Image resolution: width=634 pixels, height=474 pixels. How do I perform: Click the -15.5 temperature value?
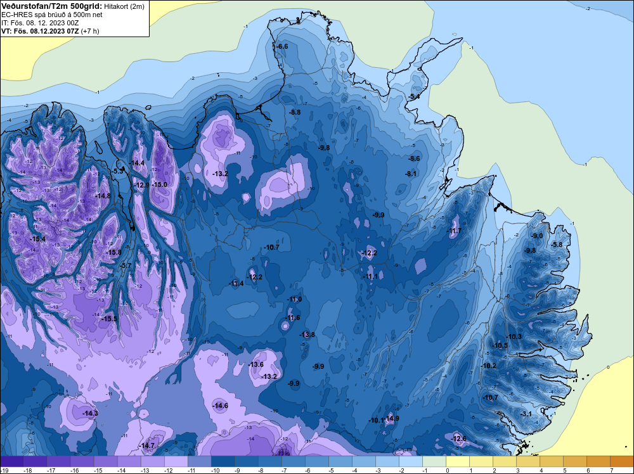tap(109, 319)
